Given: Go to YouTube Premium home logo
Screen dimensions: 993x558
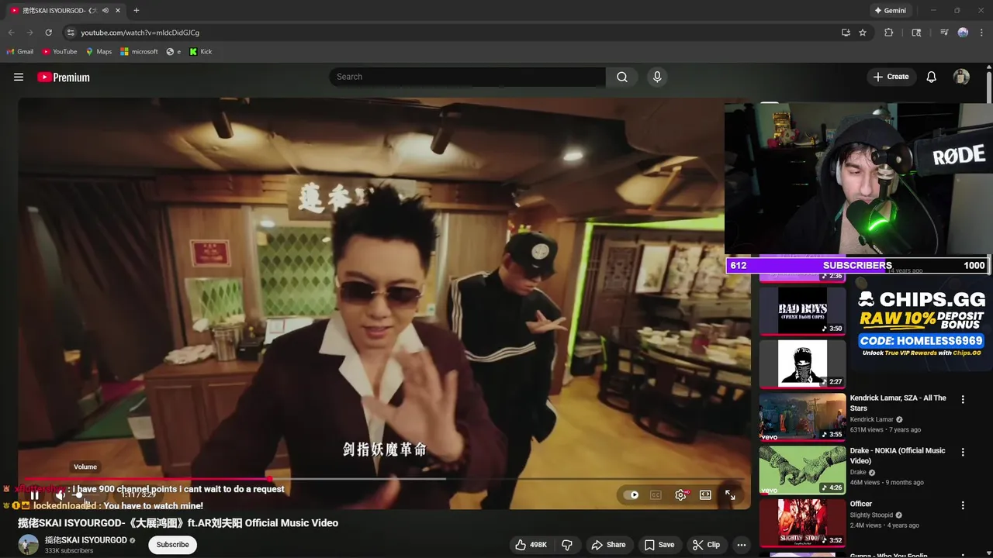Looking at the screenshot, I should coord(64,77).
